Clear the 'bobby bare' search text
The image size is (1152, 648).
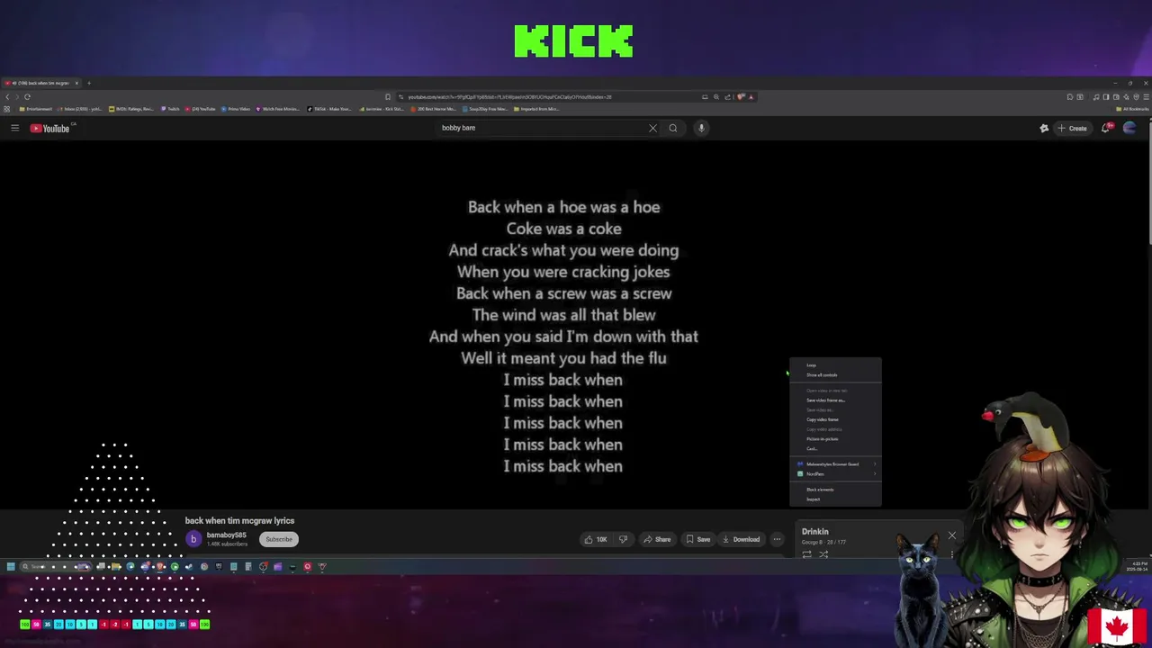[x=652, y=128]
